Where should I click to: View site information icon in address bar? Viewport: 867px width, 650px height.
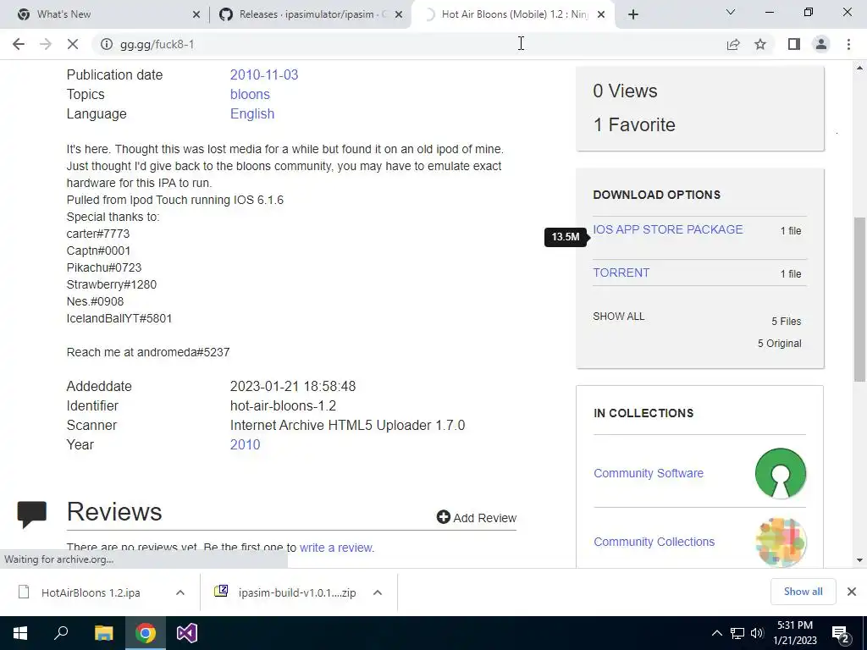pos(106,44)
